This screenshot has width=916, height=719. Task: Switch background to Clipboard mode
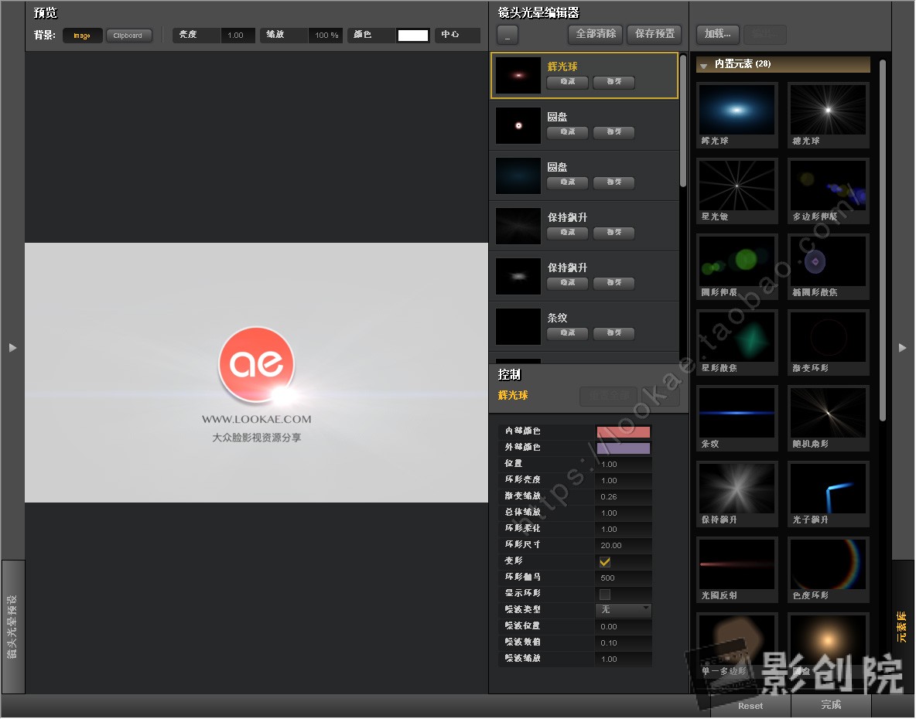coord(128,36)
